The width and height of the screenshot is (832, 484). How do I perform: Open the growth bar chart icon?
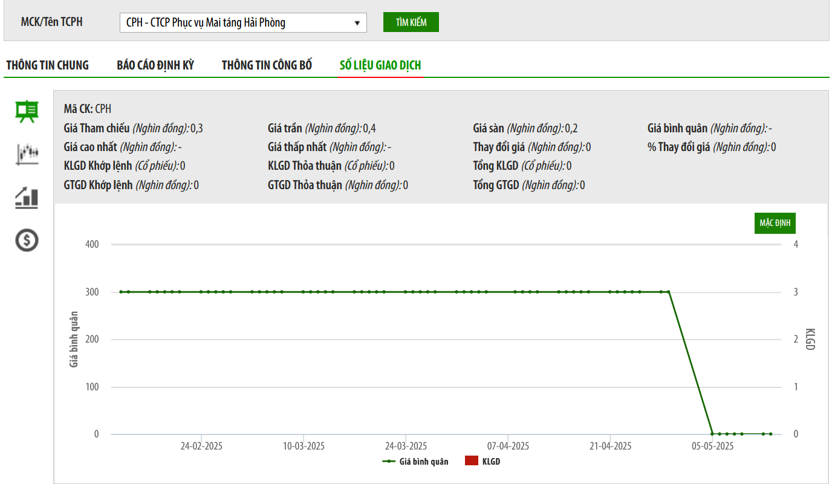pyautogui.click(x=27, y=198)
